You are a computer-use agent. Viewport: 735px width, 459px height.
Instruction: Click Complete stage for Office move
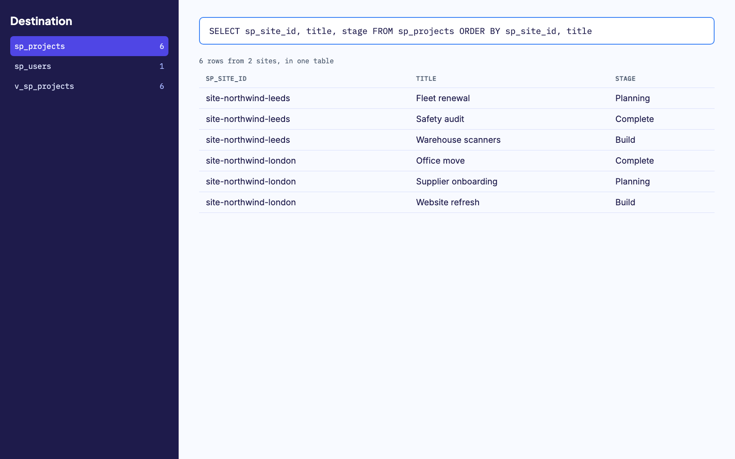(x=634, y=161)
